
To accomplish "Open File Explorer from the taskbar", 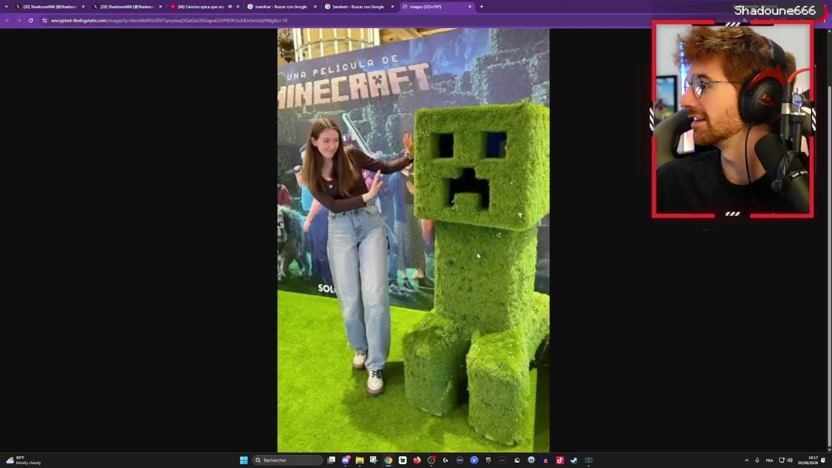I will click(x=359, y=460).
